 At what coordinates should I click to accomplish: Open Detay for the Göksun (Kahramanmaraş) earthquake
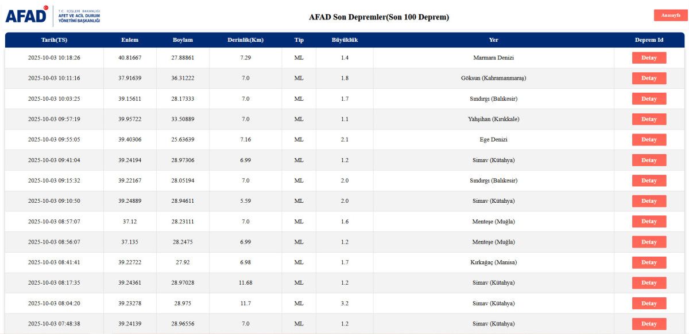pos(649,78)
